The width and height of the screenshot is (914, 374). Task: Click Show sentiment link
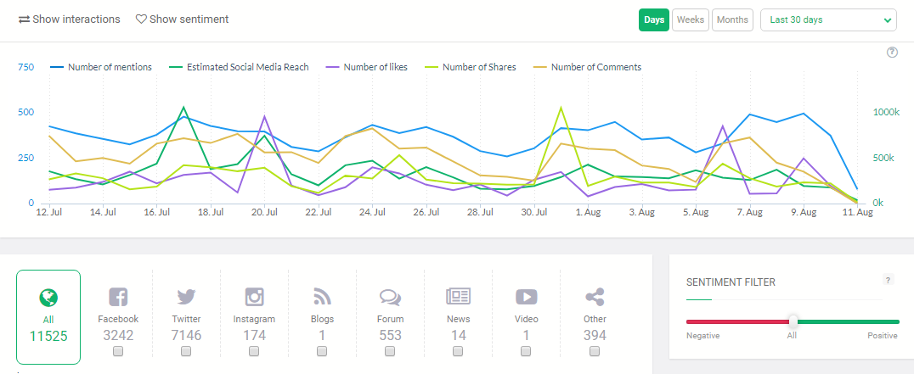click(x=182, y=19)
